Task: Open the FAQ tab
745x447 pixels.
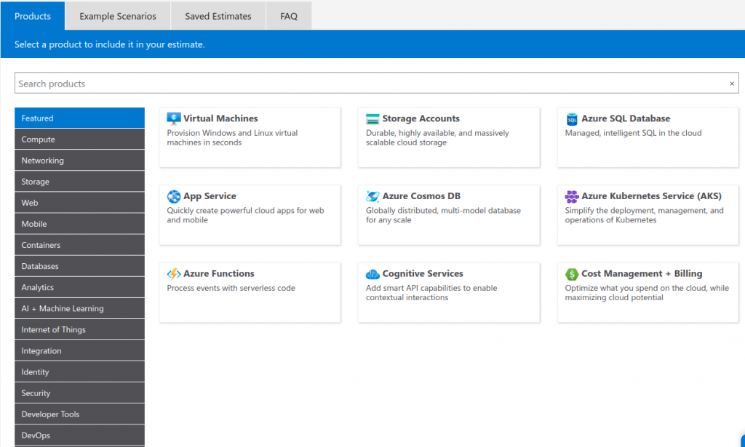Action: tap(289, 16)
